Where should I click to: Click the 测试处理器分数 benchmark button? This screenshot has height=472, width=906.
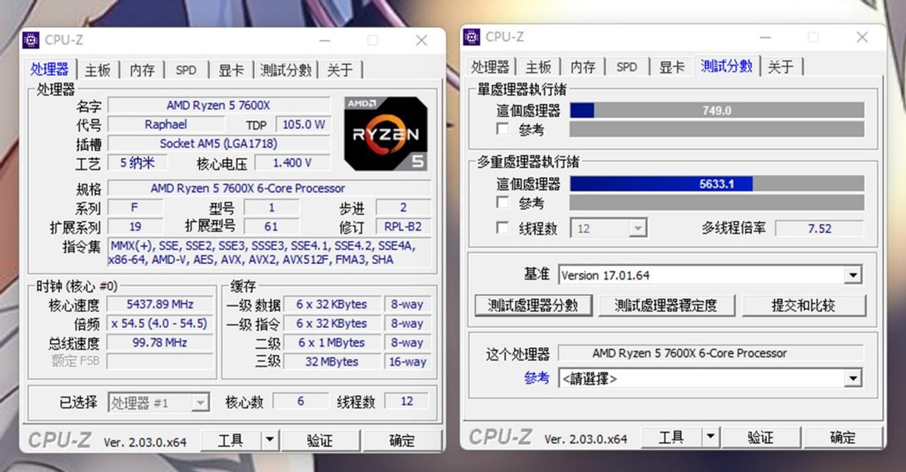point(534,305)
